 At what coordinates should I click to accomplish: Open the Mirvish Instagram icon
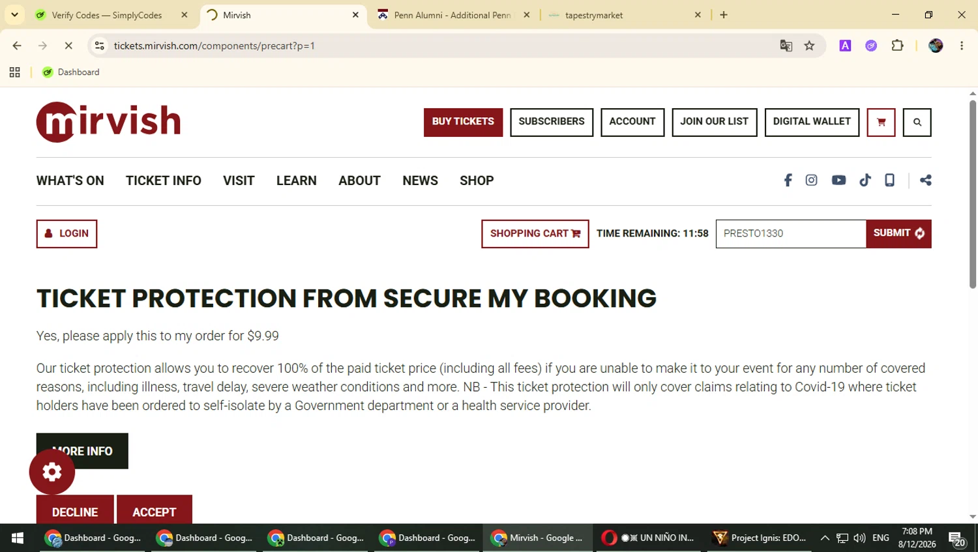pos(811,181)
